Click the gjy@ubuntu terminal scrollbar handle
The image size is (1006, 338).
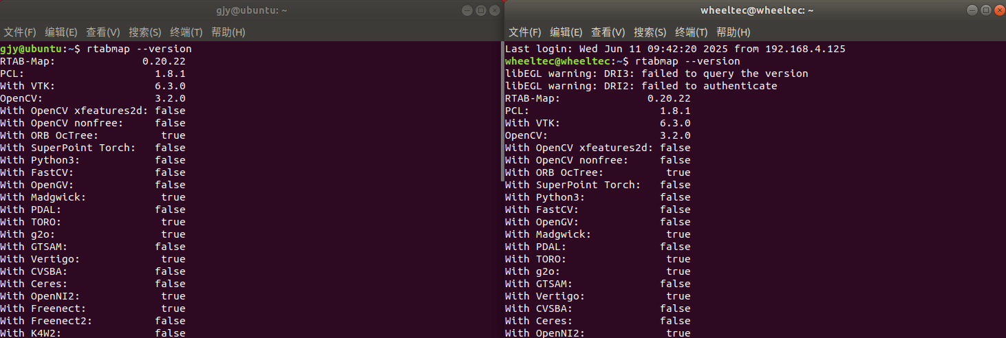(x=502, y=110)
